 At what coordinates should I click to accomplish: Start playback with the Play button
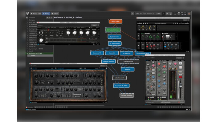pyautogui.click(x=167, y=14)
